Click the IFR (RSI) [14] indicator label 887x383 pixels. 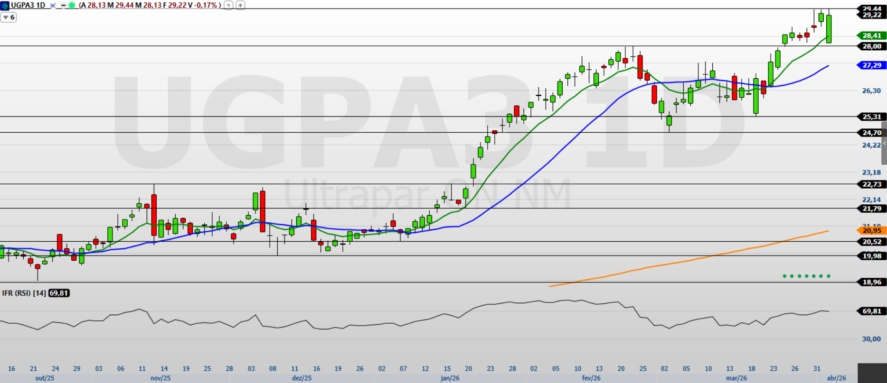tap(24, 293)
